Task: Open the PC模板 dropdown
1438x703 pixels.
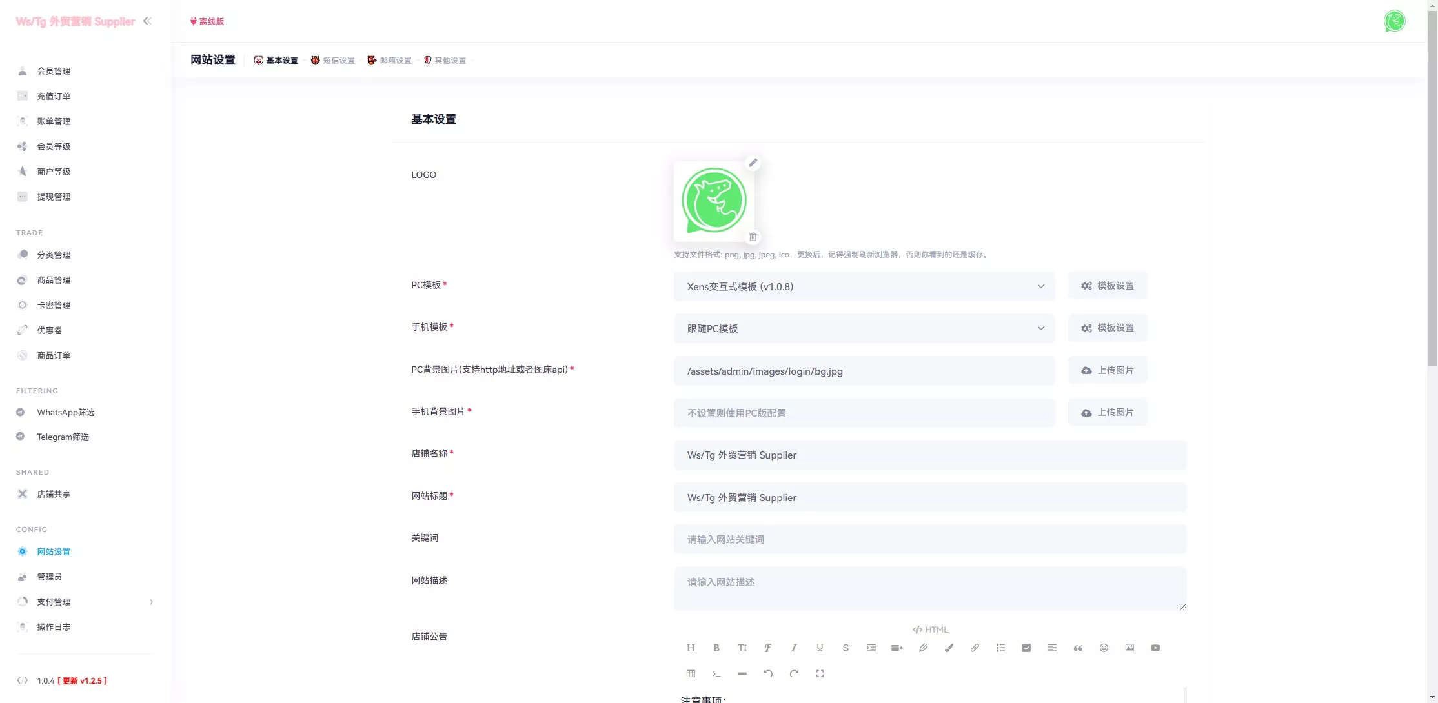Action: [x=864, y=286]
